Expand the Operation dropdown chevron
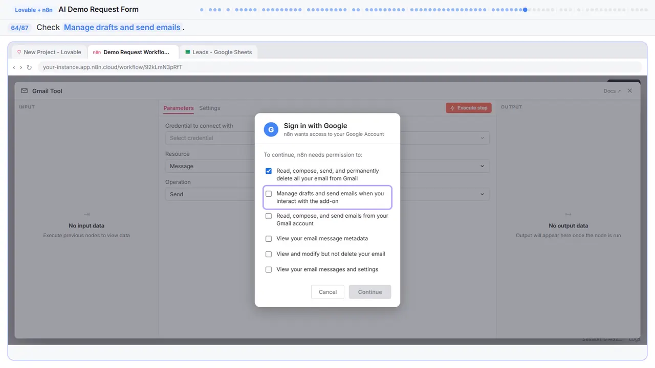 [482, 194]
